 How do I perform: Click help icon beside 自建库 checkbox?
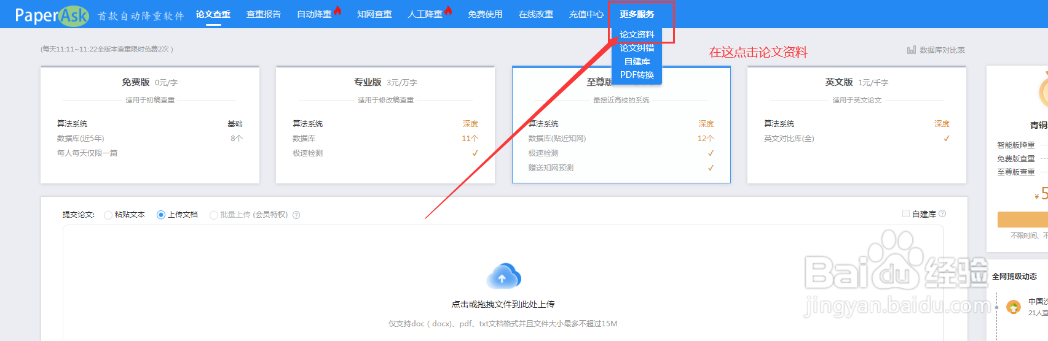coord(942,213)
